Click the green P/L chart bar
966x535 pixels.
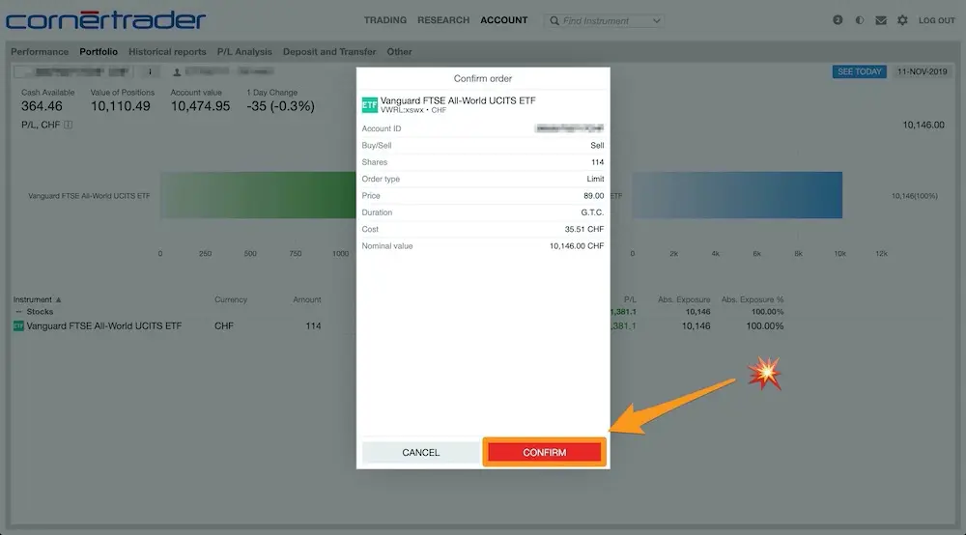258,195
